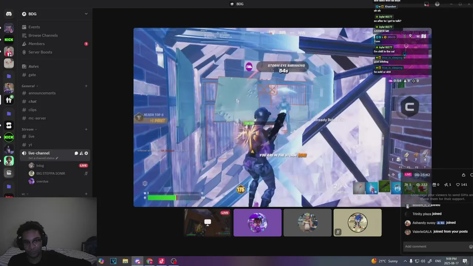
Task: Select the Sonic avatar participant tile
Action: (x=358, y=222)
